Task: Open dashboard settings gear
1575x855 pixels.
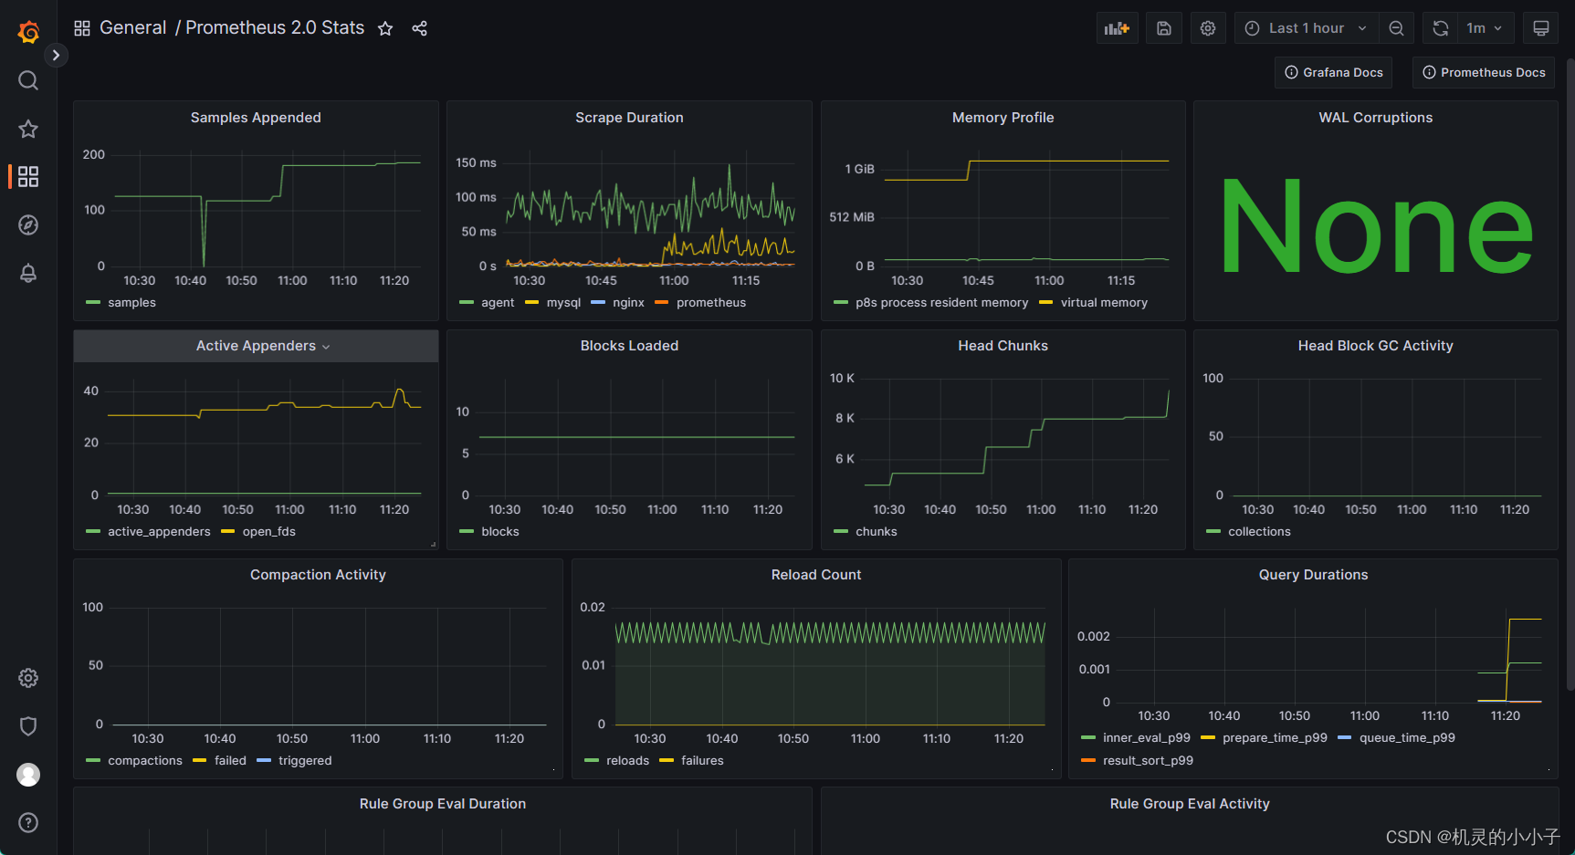Action: [x=1208, y=28]
